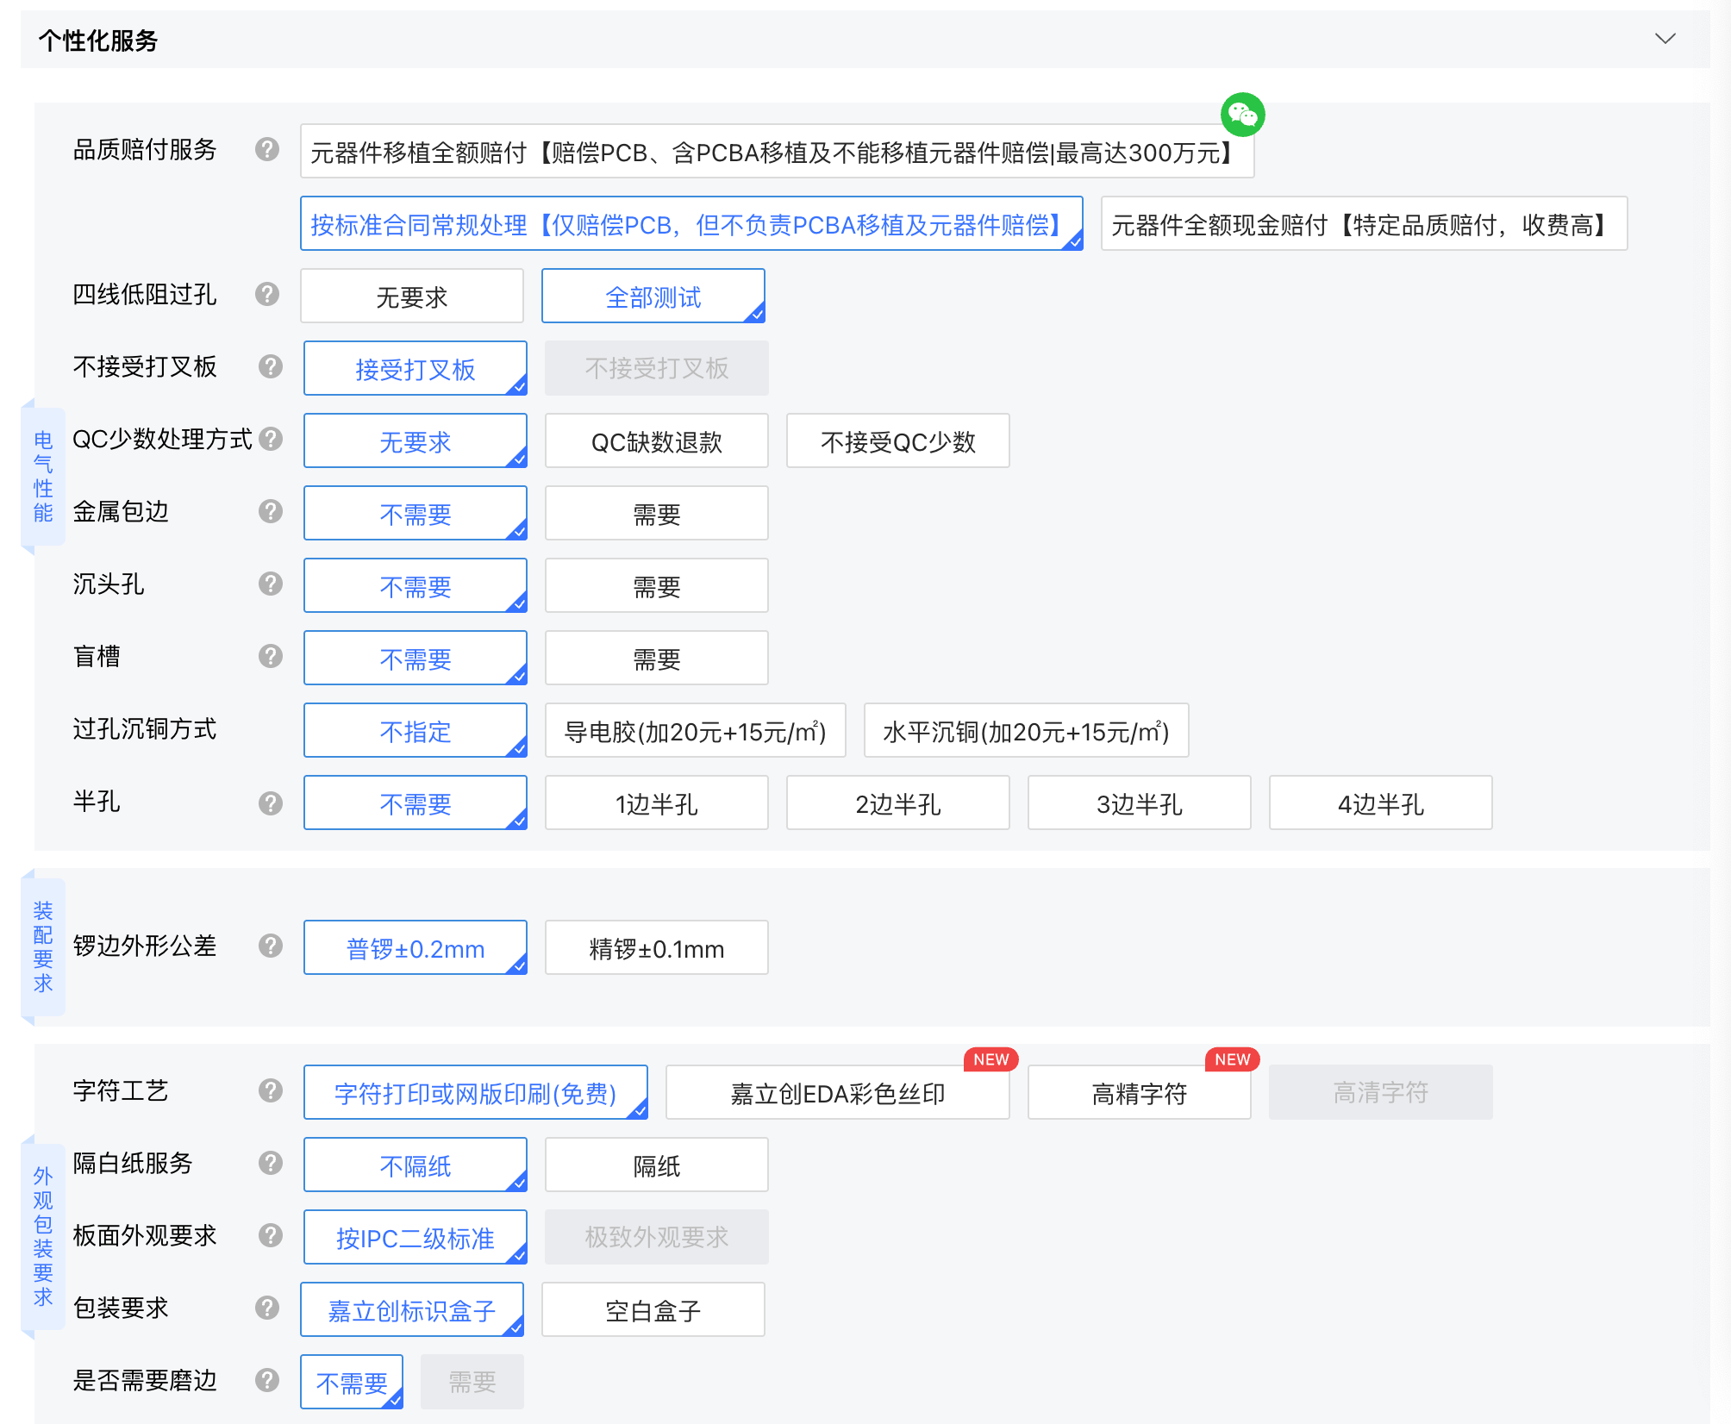
Task: Click help icon beside 是否需要磨边
Action: point(267,1381)
